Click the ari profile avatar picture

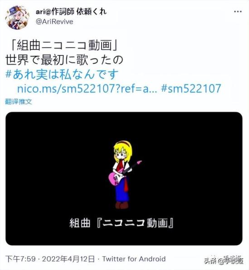(x=17, y=17)
